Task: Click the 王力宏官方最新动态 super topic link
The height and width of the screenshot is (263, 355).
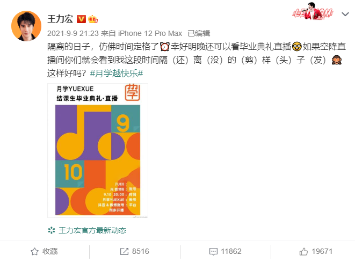Action: [x=92, y=230]
